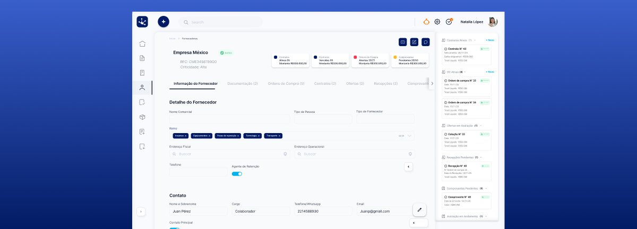The height and width of the screenshot is (229, 637).
Task: Open the Contratos Ativos 05 summary card
Action: (x=289, y=60)
